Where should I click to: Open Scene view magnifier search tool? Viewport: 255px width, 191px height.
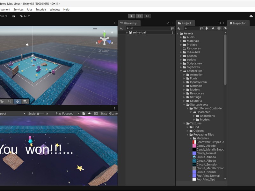coord(10,101)
